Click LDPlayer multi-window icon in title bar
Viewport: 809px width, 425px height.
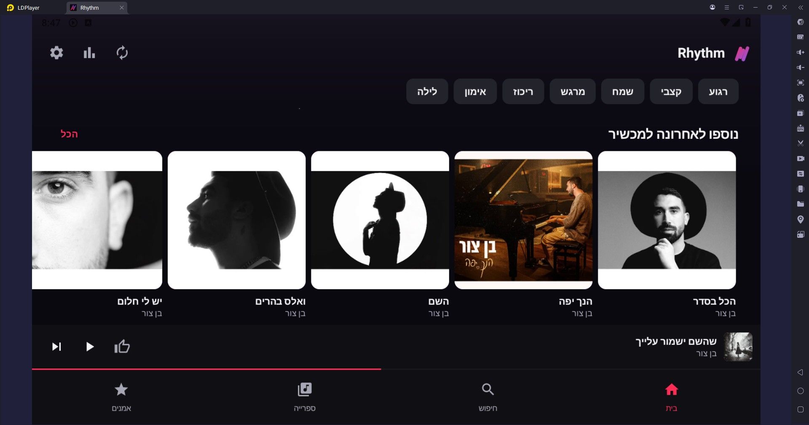741,7
